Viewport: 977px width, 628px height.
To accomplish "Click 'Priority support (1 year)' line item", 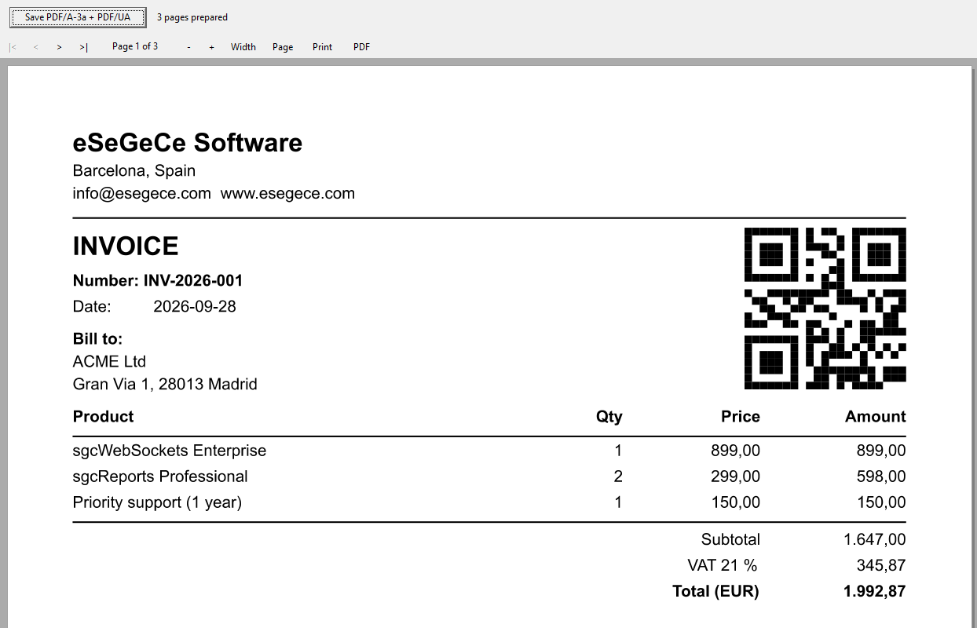I will (x=157, y=502).
